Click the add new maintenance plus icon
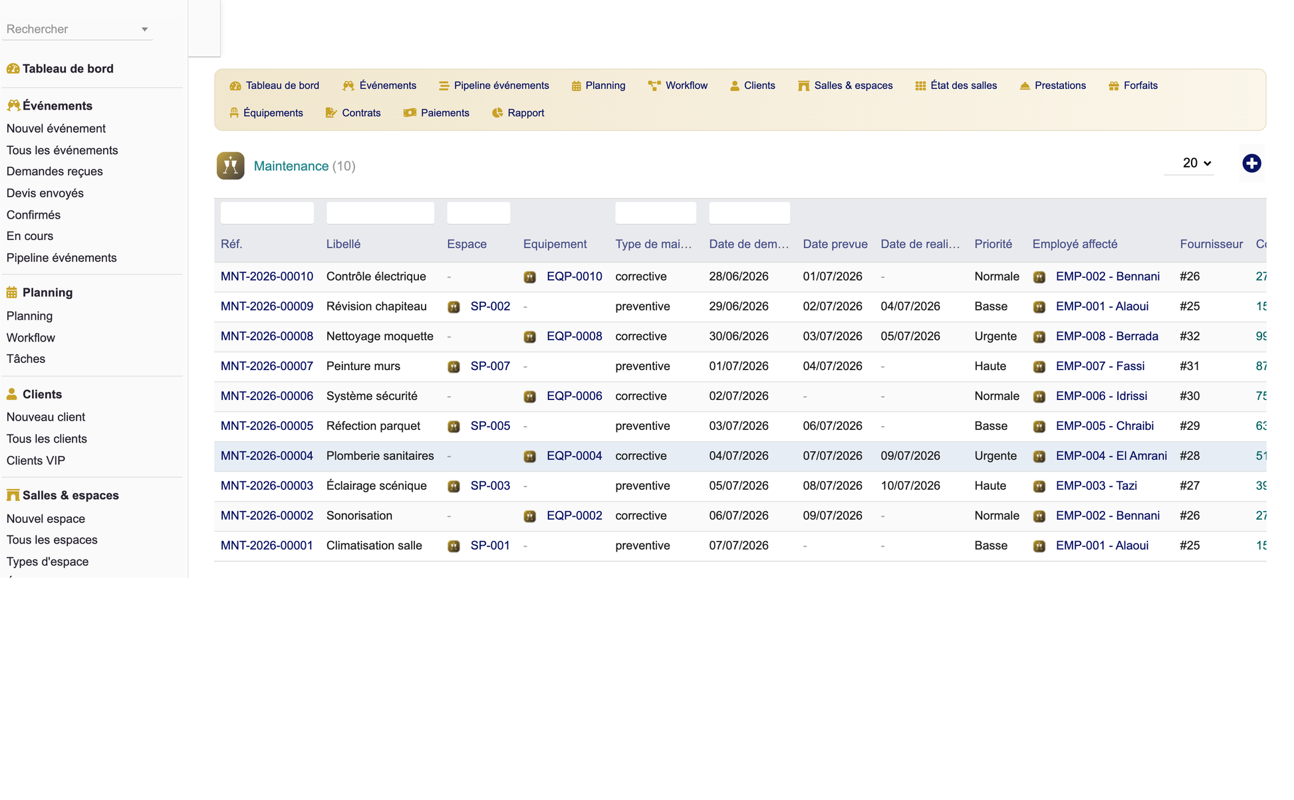1294x800 pixels. [1251, 163]
